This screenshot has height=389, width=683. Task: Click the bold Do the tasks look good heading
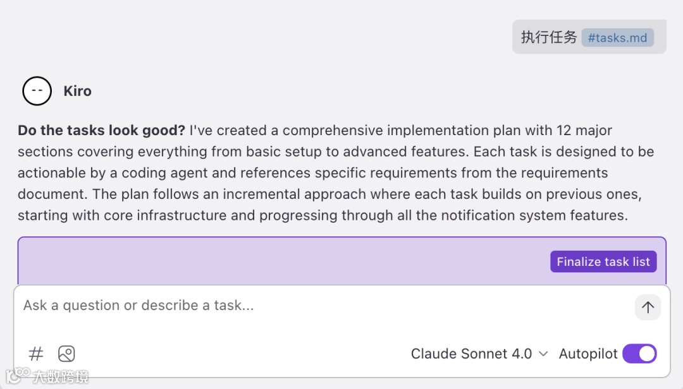pyautogui.click(x=101, y=131)
